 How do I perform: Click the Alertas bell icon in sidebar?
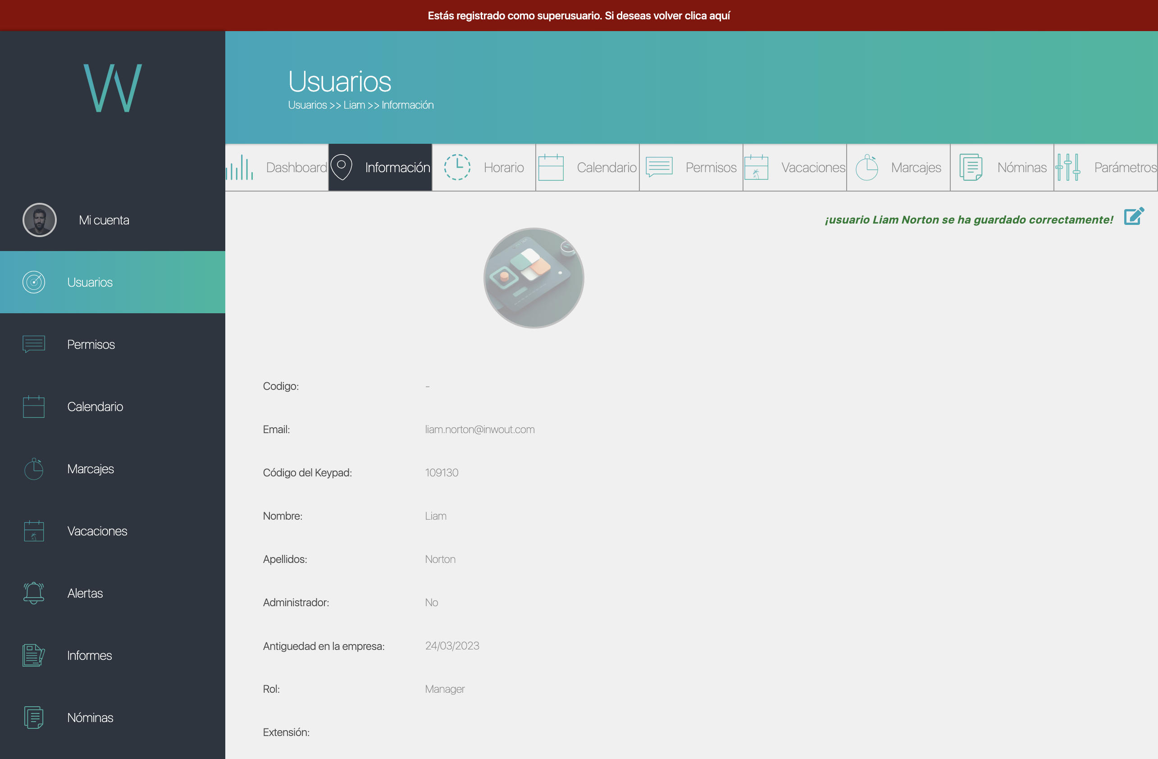tap(34, 593)
